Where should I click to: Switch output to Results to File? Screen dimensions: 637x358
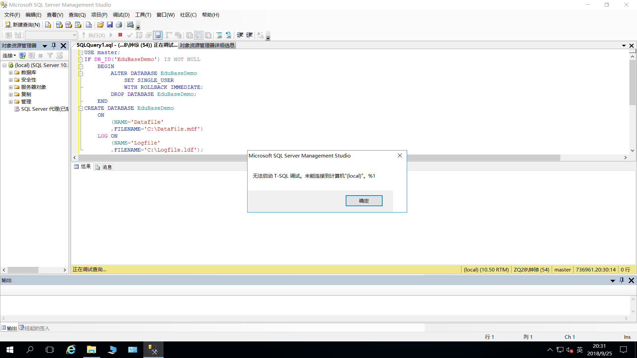(208, 35)
